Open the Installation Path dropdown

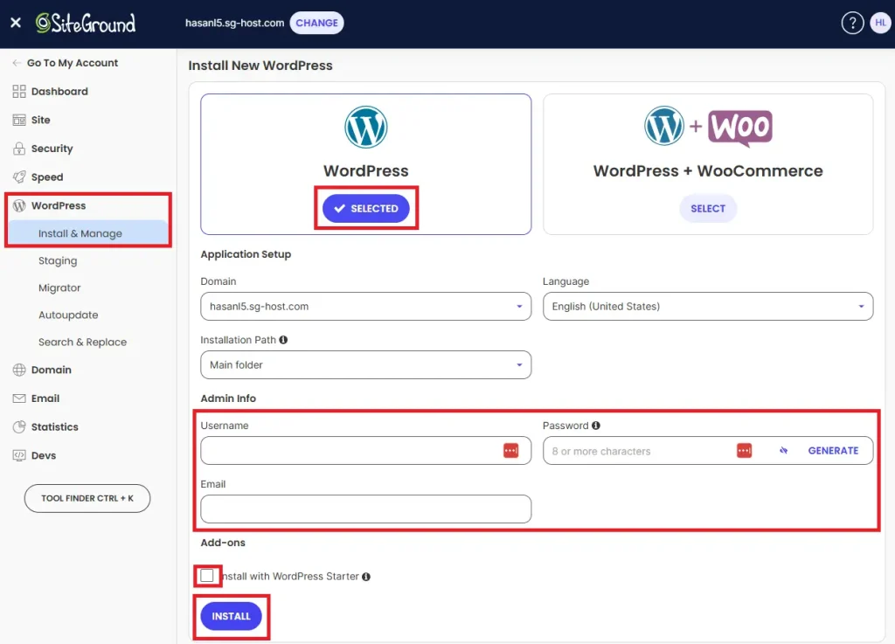(x=366, y=365)
